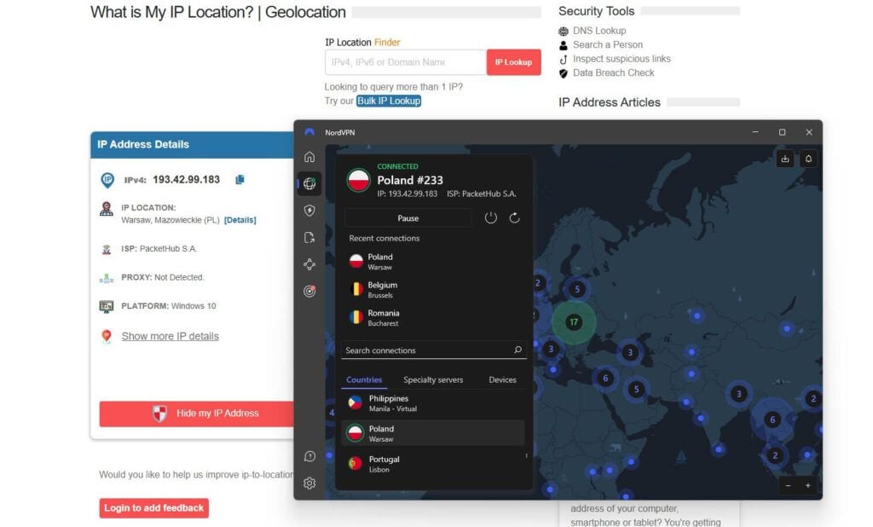Open the Search a Person link
Image resolution: width=873 pixels, height=527 pixels.
pos(607,44)
